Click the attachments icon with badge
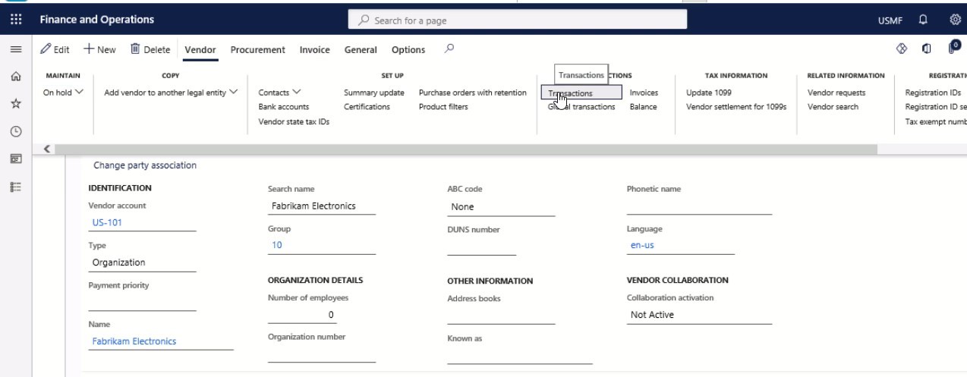The image size is (967, 377). coord(954,49)
